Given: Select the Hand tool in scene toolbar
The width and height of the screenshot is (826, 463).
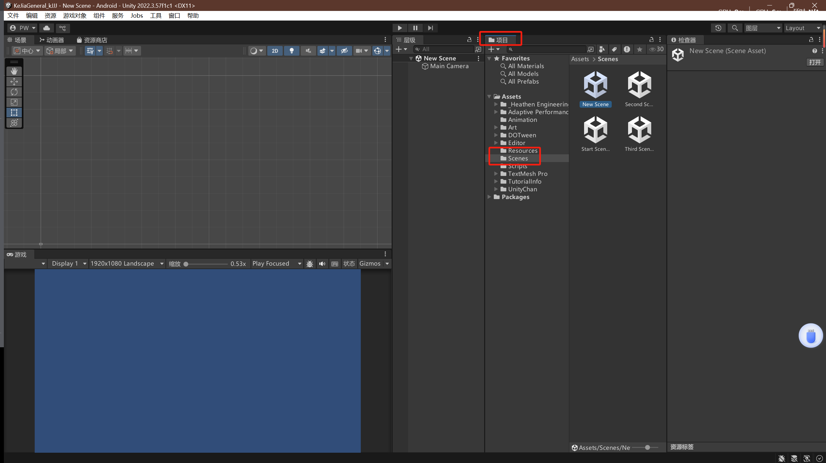Looking at the screenshot, I should pyautogui.click(x=14, y=71).
